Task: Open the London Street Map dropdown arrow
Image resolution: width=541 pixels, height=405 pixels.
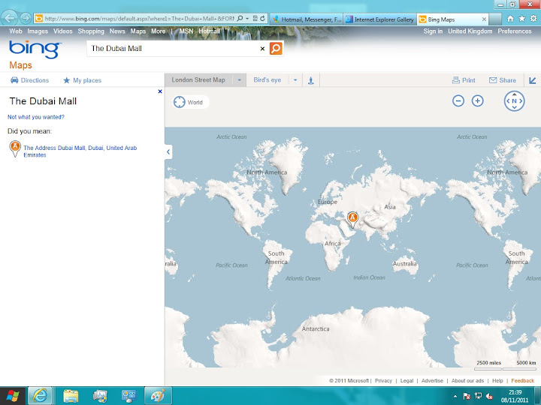Action: pyautogui.click(x=240, y=80)
